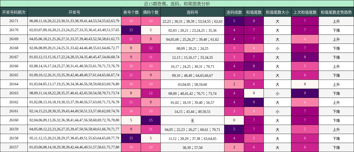
Task: Click the draw numbers starting 04,05,06,18
Action: (x=74, y=39)
